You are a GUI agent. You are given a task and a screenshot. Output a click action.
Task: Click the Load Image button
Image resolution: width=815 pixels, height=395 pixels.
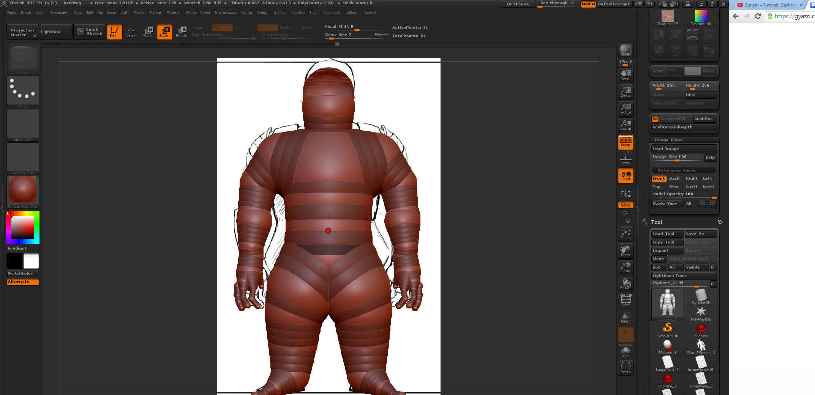point(684,149)
